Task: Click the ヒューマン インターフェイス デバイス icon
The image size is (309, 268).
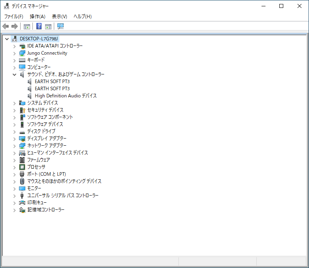Action: pos(22,153)
